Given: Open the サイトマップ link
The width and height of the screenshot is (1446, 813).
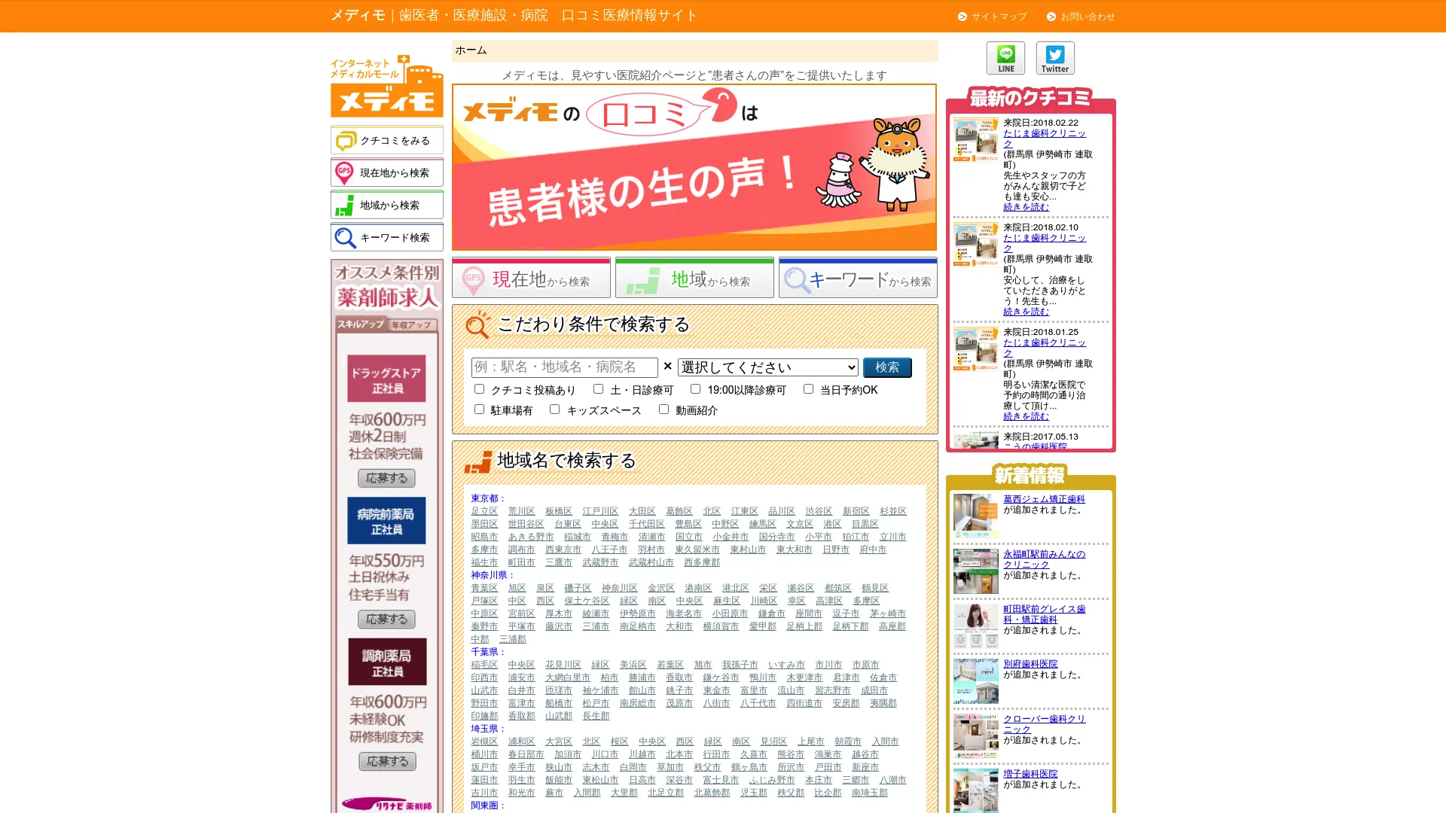Looking at the screenshot, I should 992,17.
